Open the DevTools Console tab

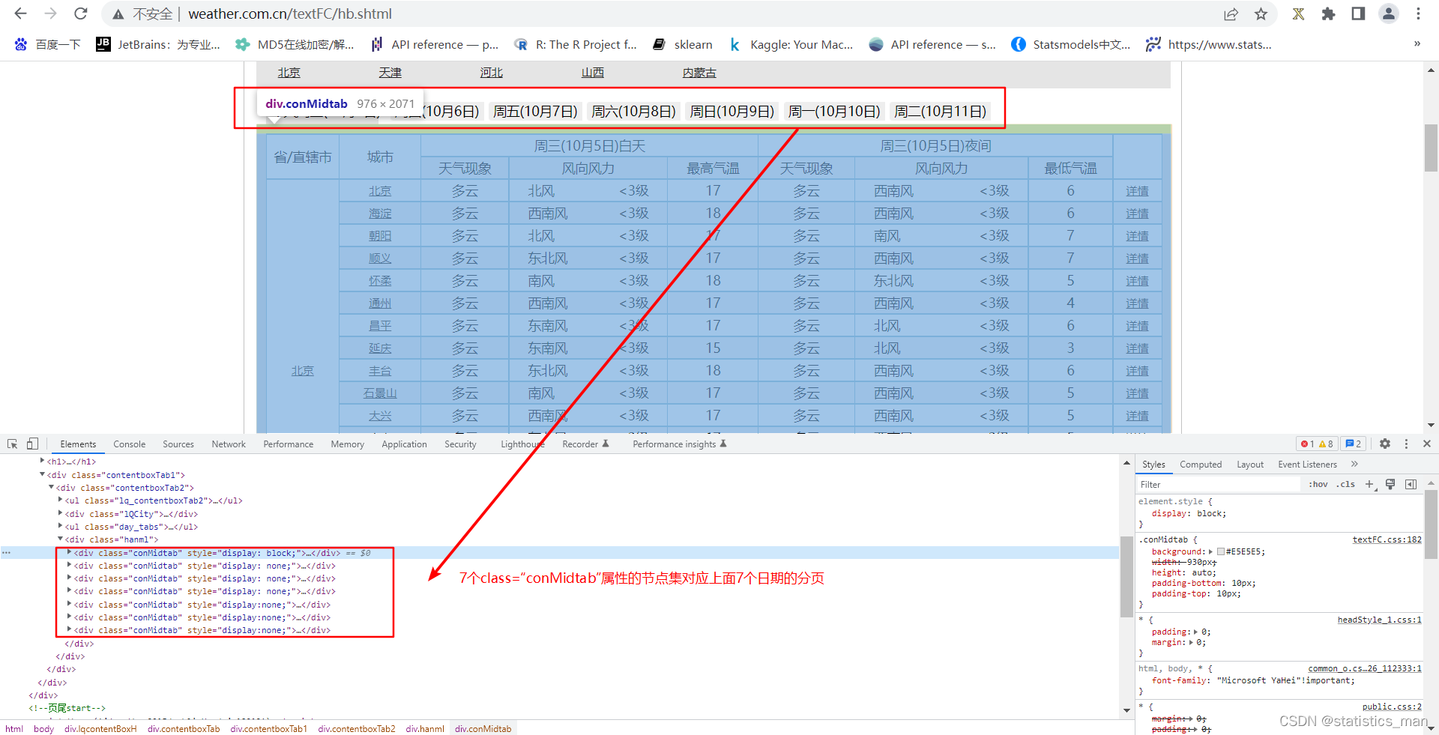point(129,444)
